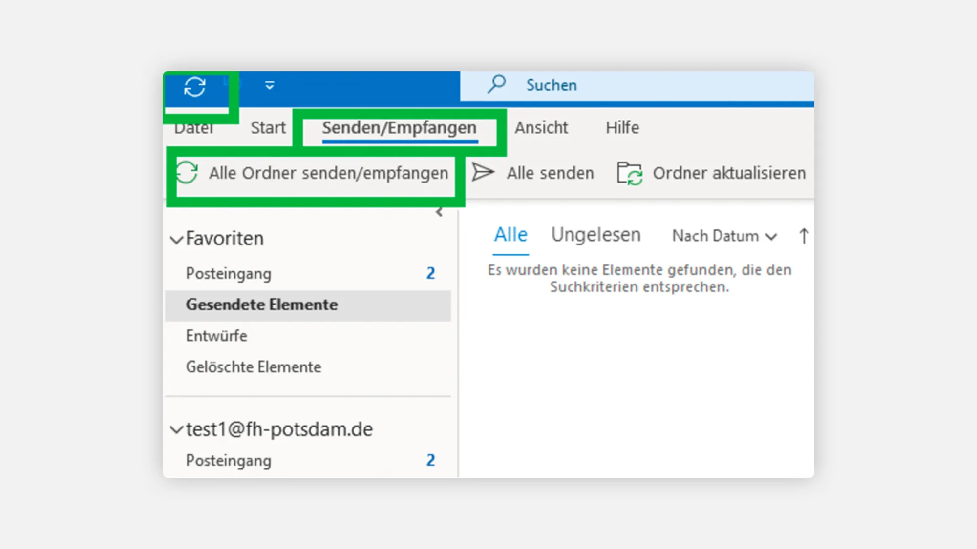The width and height of the screenshot is (977, 549).
Task: Collapse the Favoriten section
Action: click(176, 240)
